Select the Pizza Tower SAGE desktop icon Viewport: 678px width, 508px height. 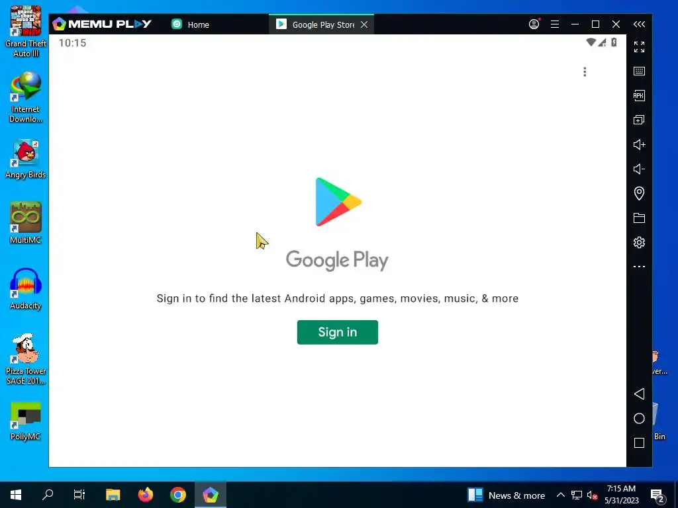coord(26,359)
